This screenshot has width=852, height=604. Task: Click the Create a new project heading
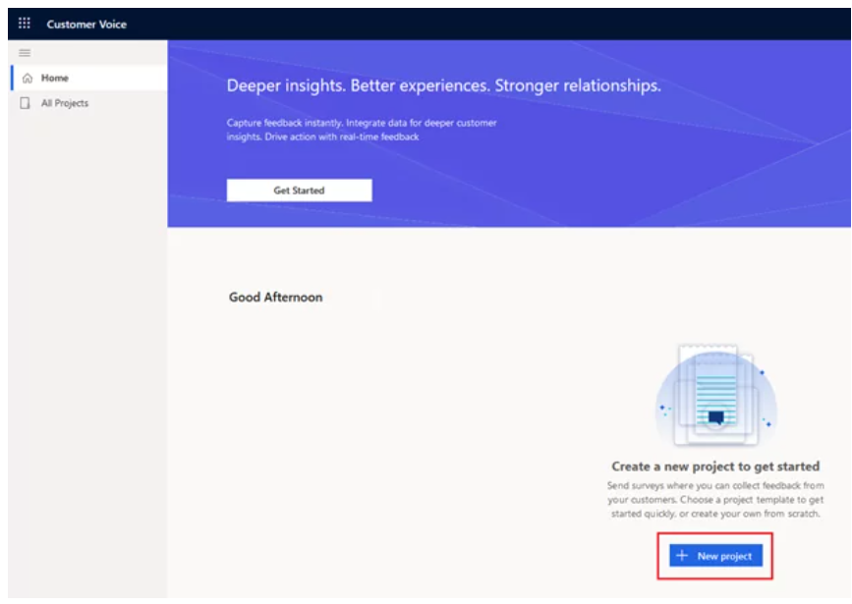coord(715,467)
